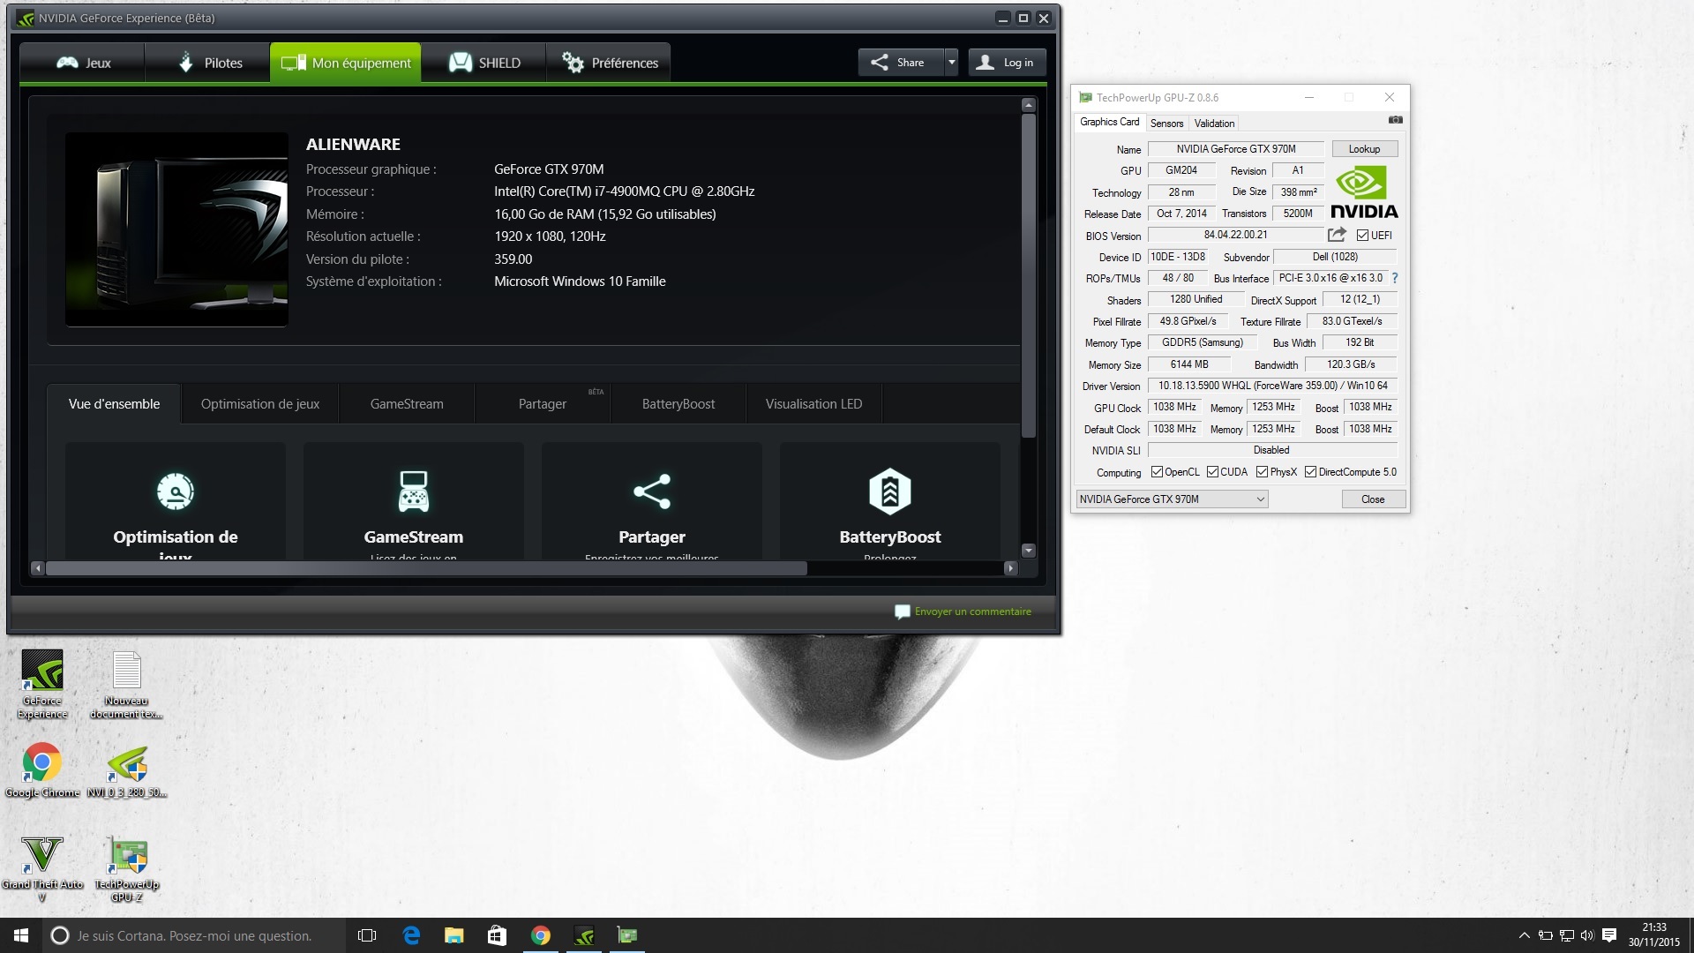Switch to the Pilotes tab
Image resolution: width=1694 pixels, height=953 pixels.
click(x=208, y=63)
